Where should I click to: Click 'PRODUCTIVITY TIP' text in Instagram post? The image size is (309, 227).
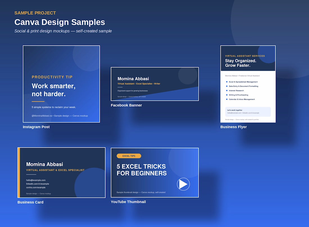[52, 77]
